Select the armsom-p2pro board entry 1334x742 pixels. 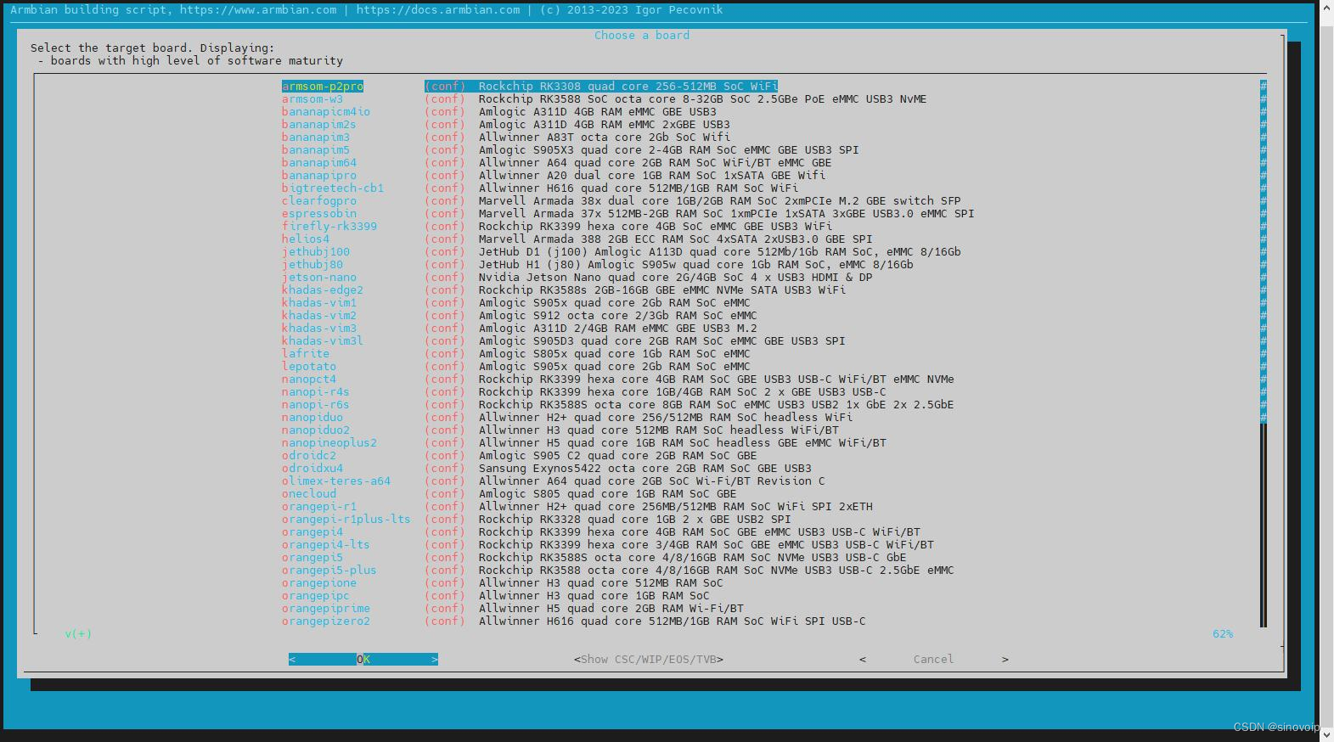pyautogui.click(x=530, y=86)
